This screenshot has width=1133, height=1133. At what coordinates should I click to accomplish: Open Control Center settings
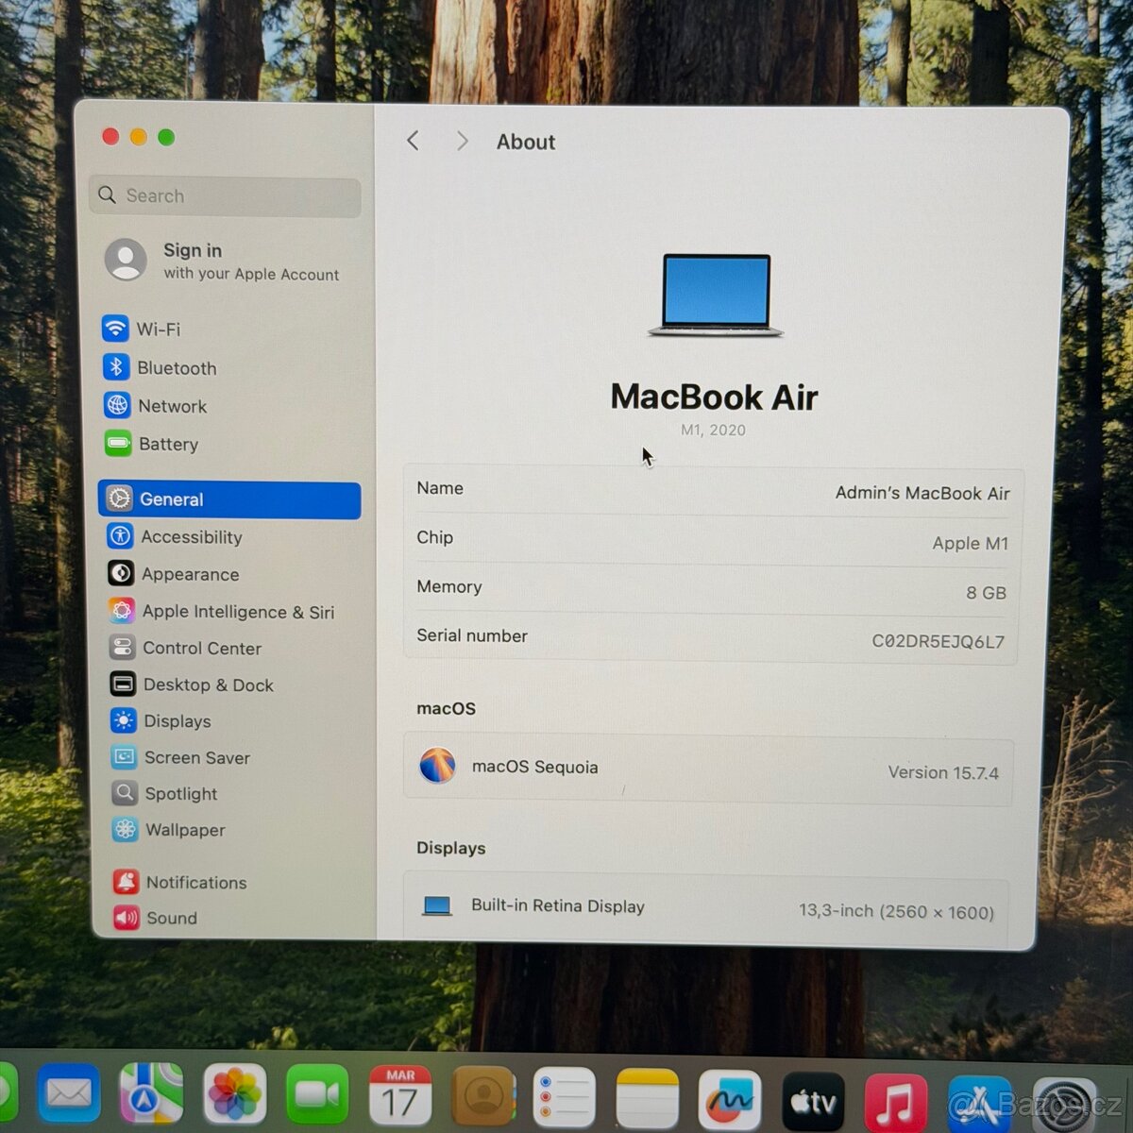click(x=185, y=648)
